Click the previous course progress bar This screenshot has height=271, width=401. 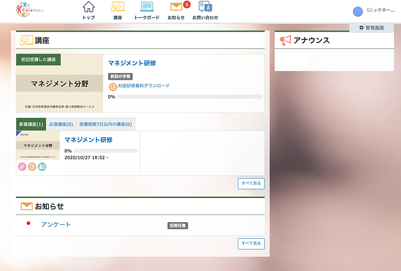(x=190, y=97)
